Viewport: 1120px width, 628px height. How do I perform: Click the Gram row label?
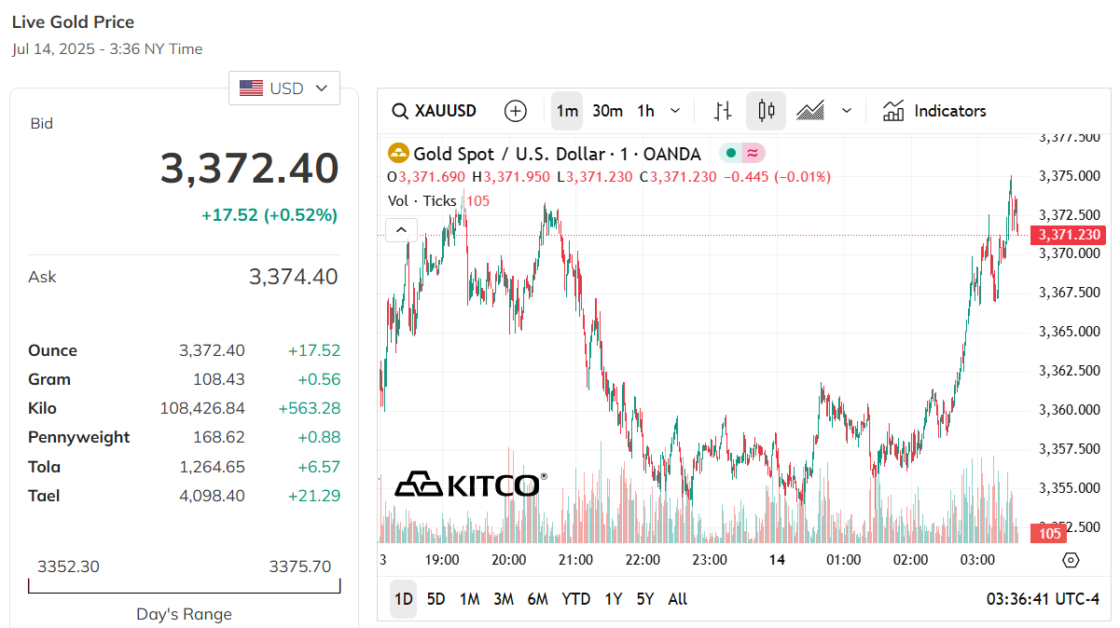click(49, 379)
